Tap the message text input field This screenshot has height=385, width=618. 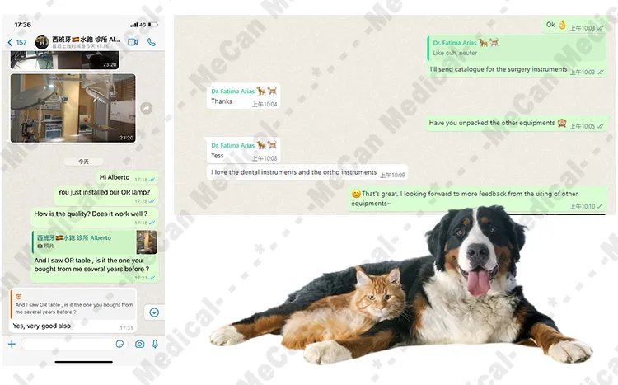(x=70, y=344)
